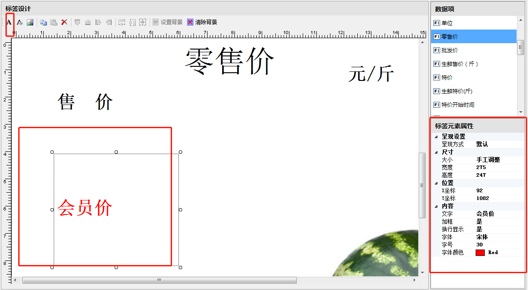Select 批发价 data item
Screen dimensions: 528x290
tap(473, 50)
